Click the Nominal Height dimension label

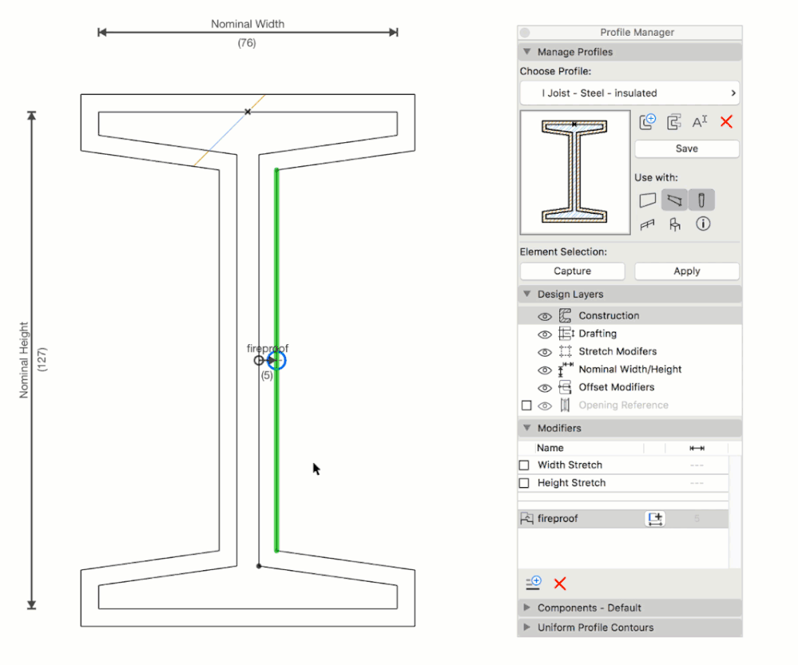tap(23, 360)
